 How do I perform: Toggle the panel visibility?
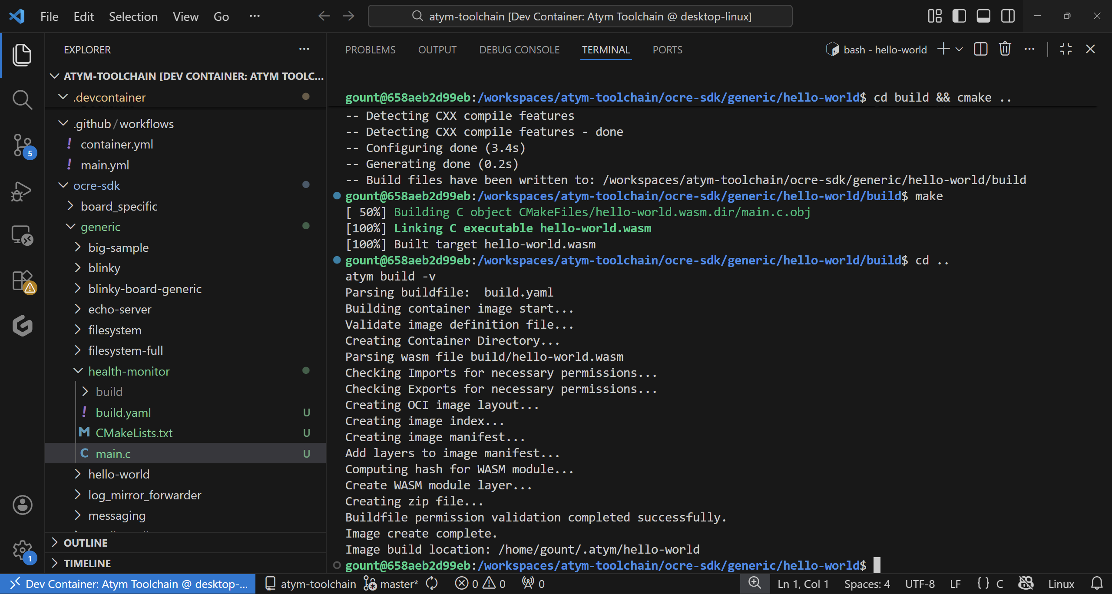tap(983, 16)
